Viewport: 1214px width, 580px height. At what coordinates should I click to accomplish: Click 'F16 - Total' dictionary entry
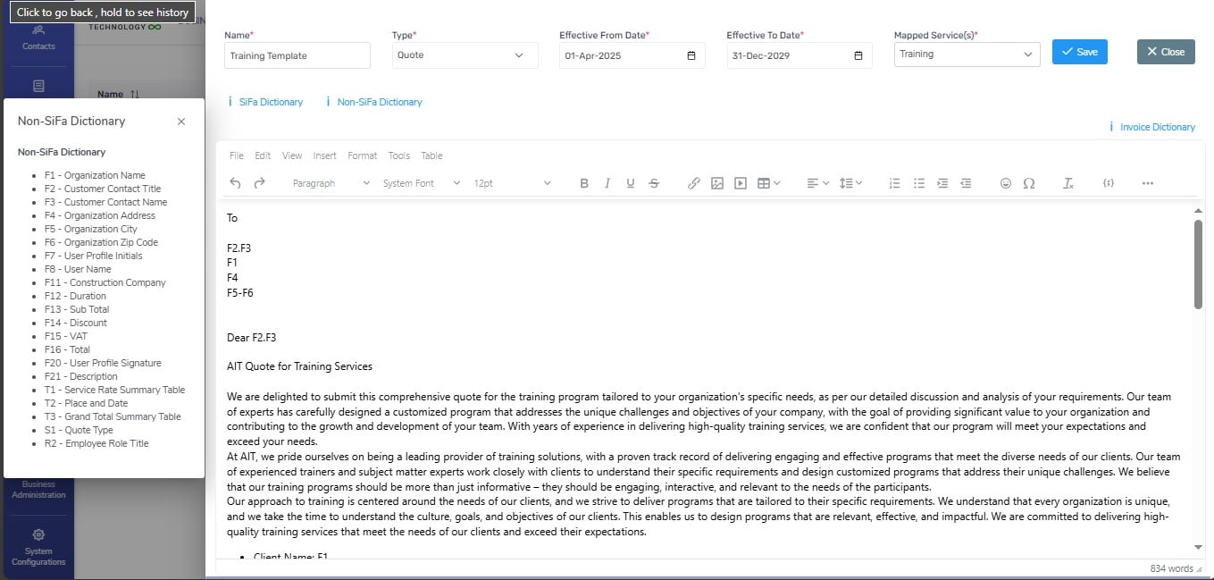click(x=67, y=349)
